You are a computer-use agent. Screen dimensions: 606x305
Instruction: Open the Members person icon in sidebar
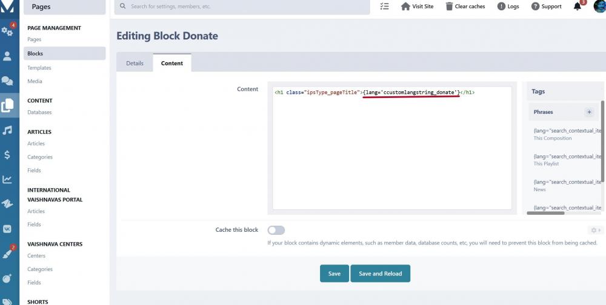[7, 56]
